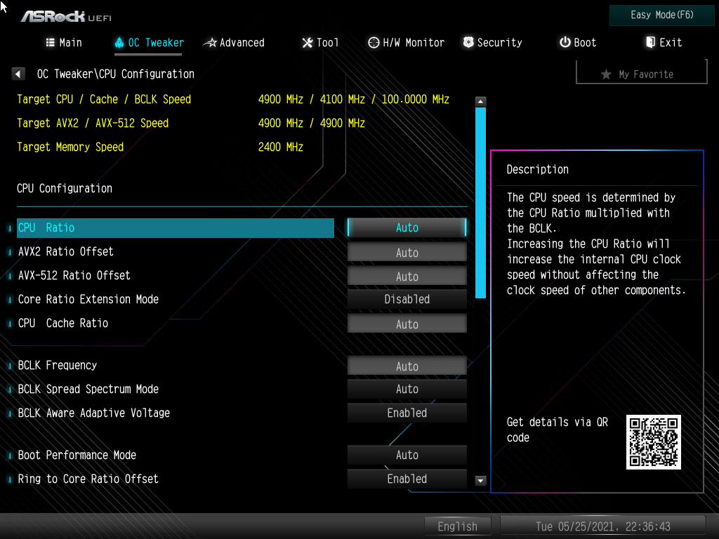The width and height of the screenshot is (719, 539).
Task: Click the Easy Mode (F6) button
Action: (661, 15)
